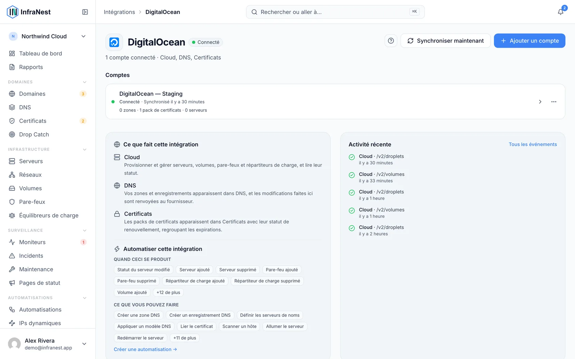The image size is (575, 359).
Task: Click the lightning icon beside Automatiser cette intégration
Action: 117,249
